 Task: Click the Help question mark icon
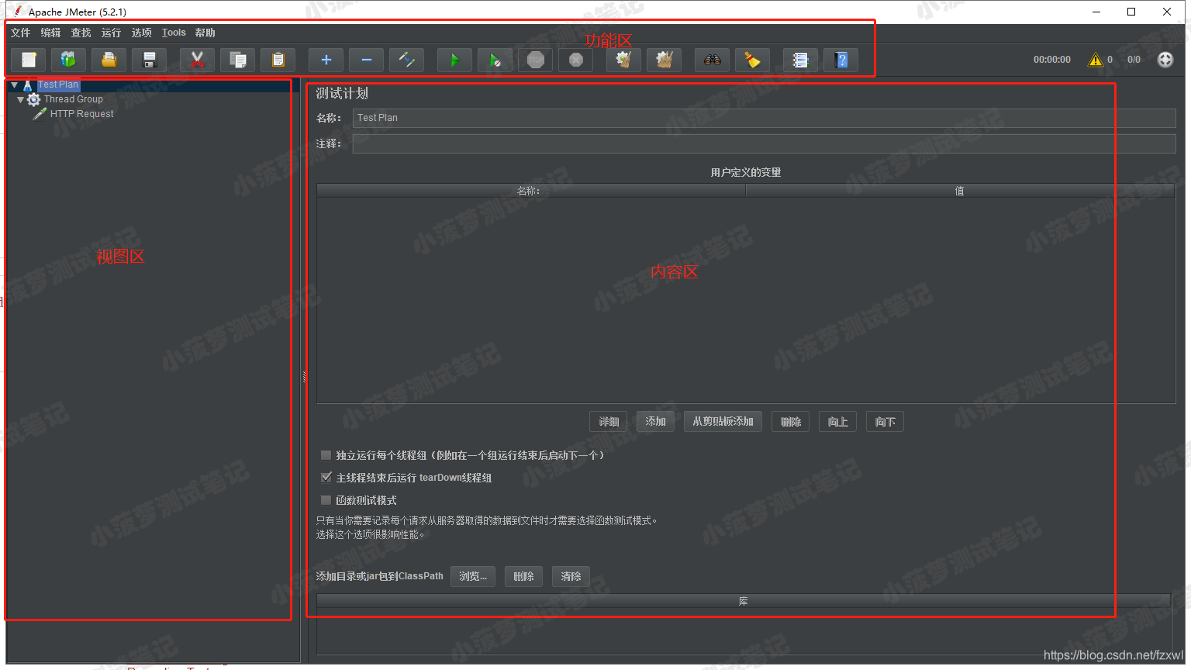click(x=841, y=60)
